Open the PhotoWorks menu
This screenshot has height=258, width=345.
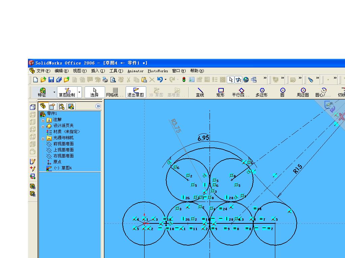[158, 71]
